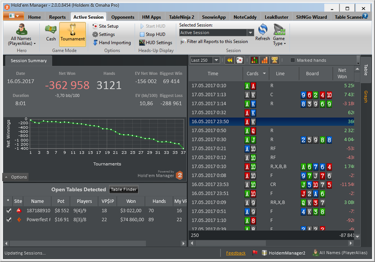Open the hands toolbar overflow arrow

coord(358,63)
